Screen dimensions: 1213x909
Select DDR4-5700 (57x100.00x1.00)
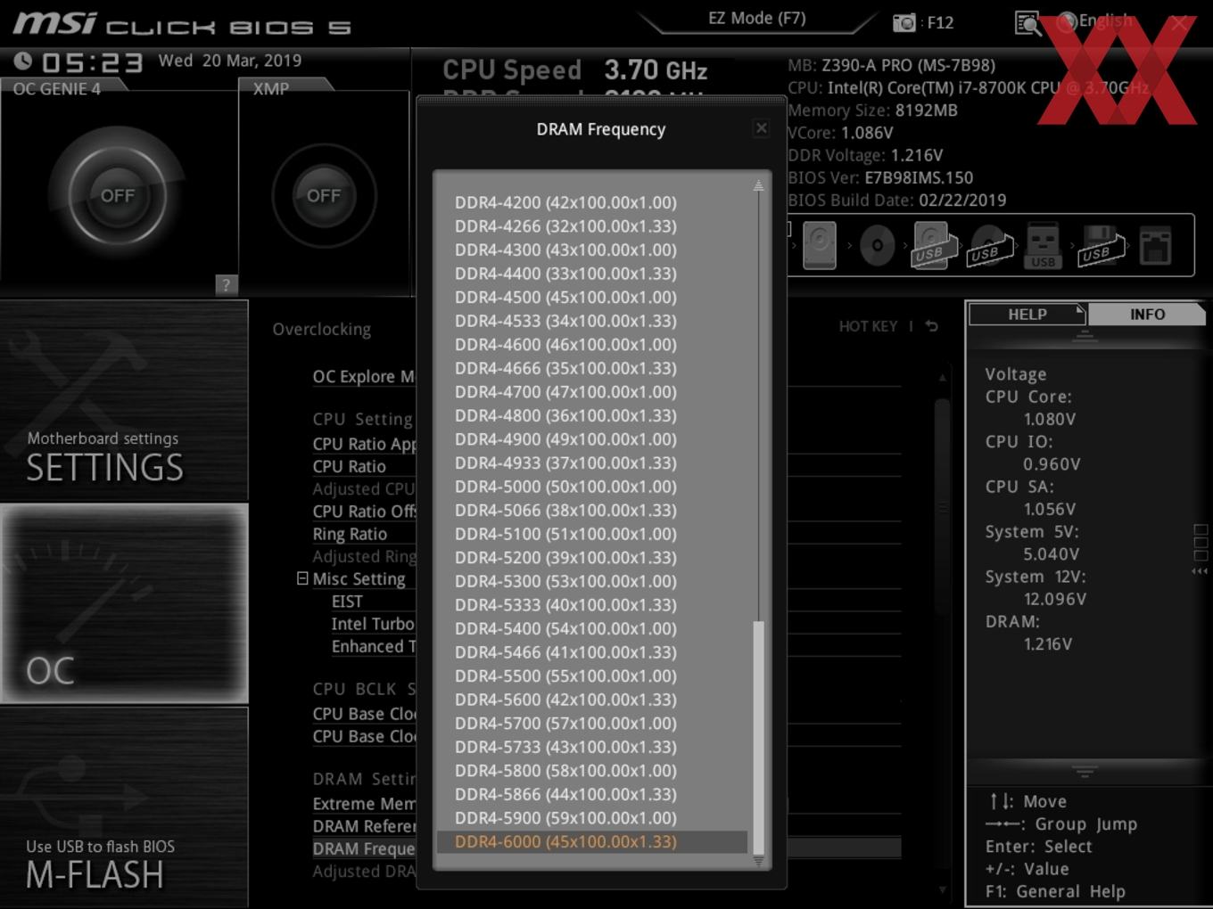(565, 723)
